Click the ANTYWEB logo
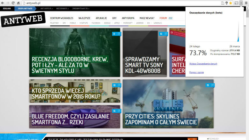Viewport: 249px width, 140px height. click(23, 19)
